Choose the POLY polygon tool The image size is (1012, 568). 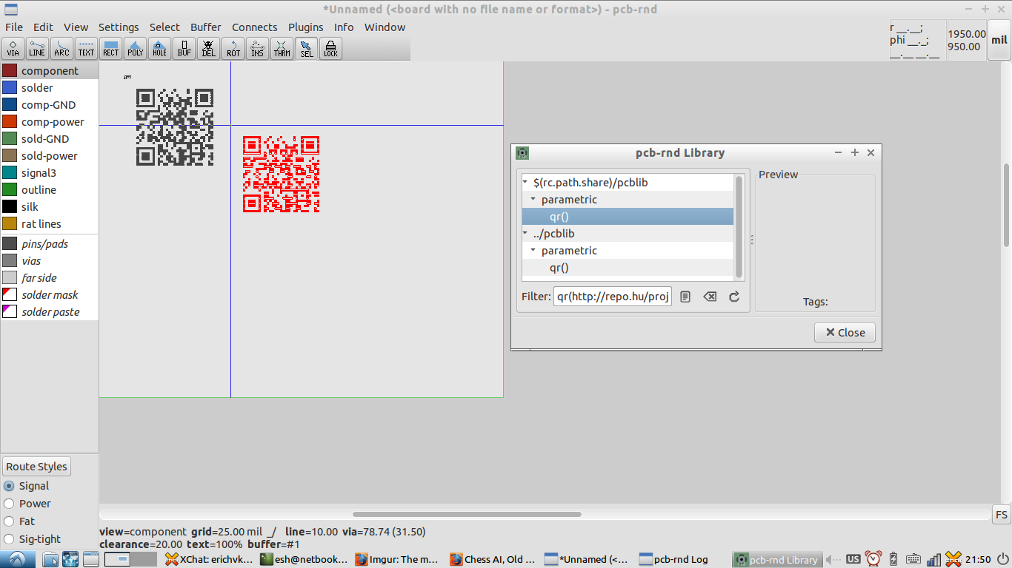pos(135,48)
